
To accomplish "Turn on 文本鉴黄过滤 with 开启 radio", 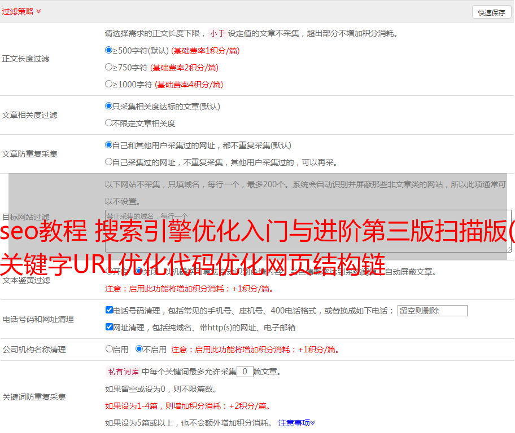I will (x=109, y=271).
